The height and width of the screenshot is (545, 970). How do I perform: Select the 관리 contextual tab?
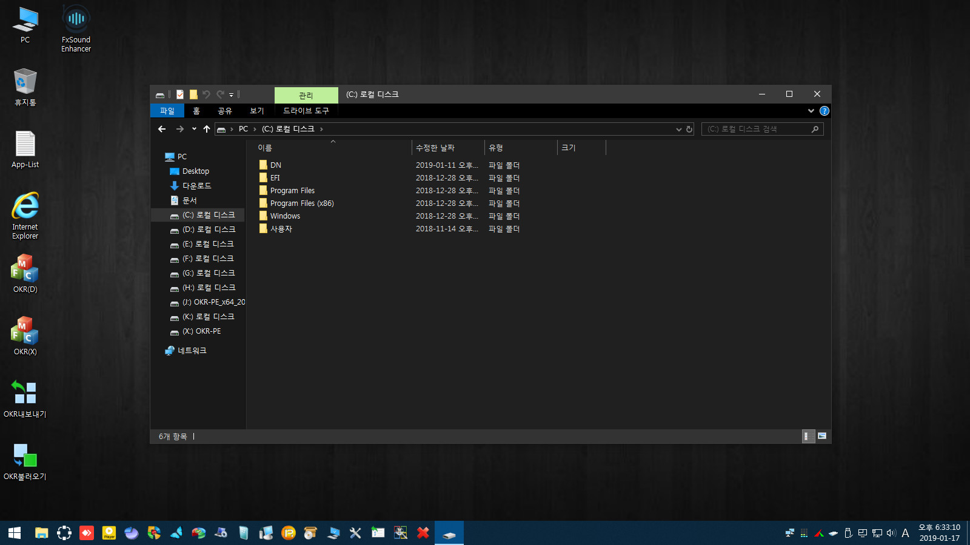click(306, 95)
